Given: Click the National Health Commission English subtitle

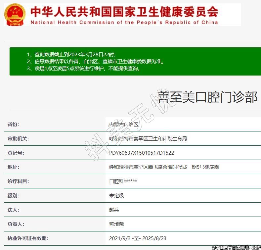Looking at the screenshot, I should coord(124,23).
